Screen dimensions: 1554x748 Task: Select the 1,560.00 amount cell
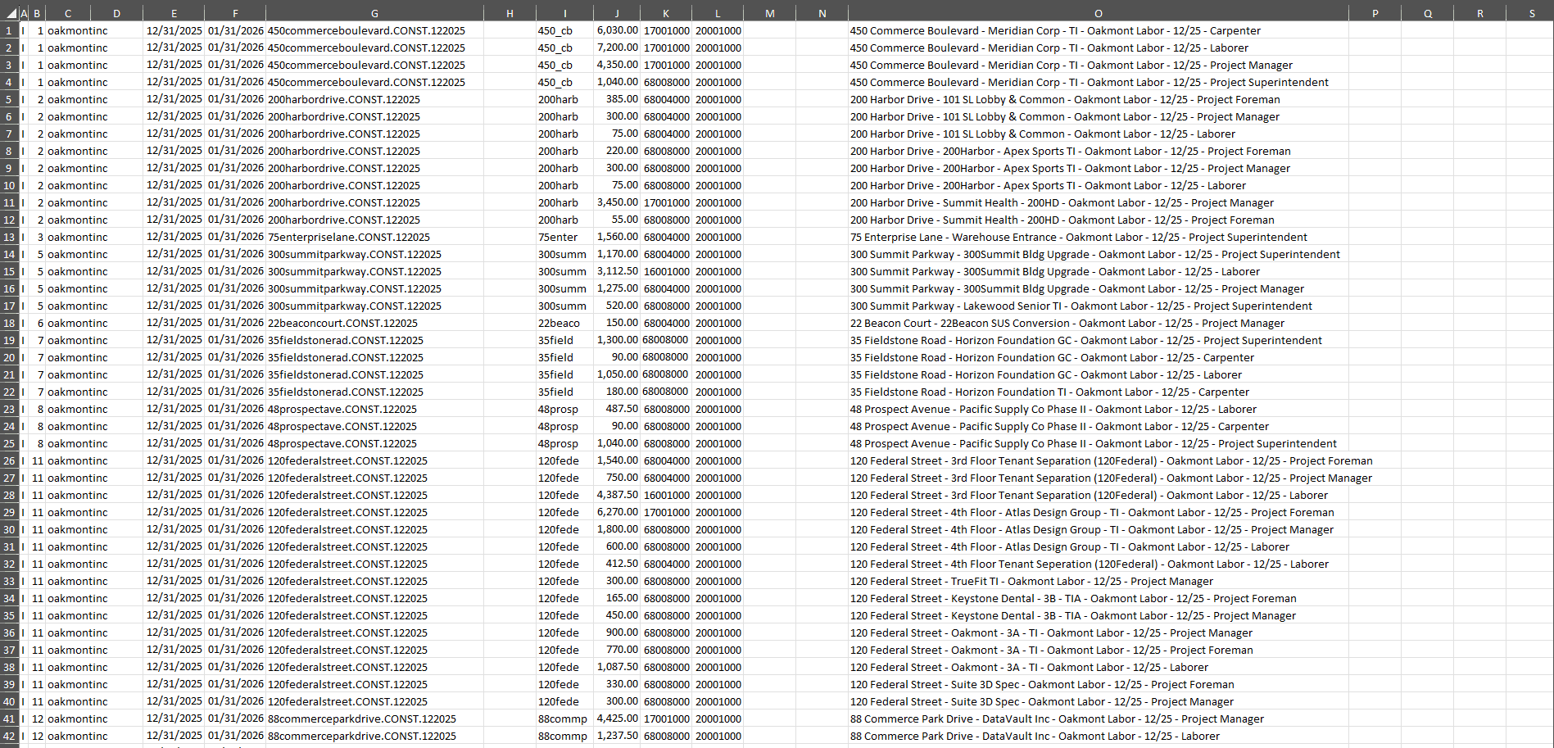coord(617,237)
